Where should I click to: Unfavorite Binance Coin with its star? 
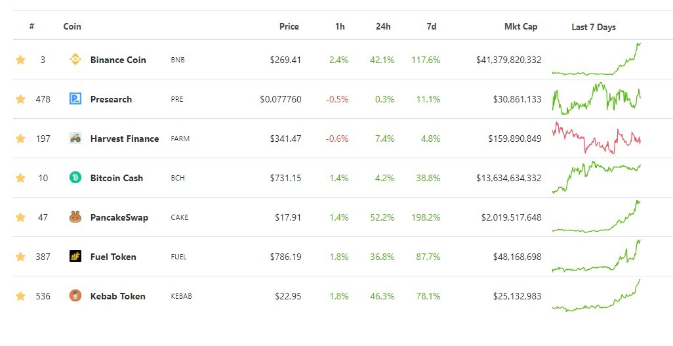pos(20,59)
